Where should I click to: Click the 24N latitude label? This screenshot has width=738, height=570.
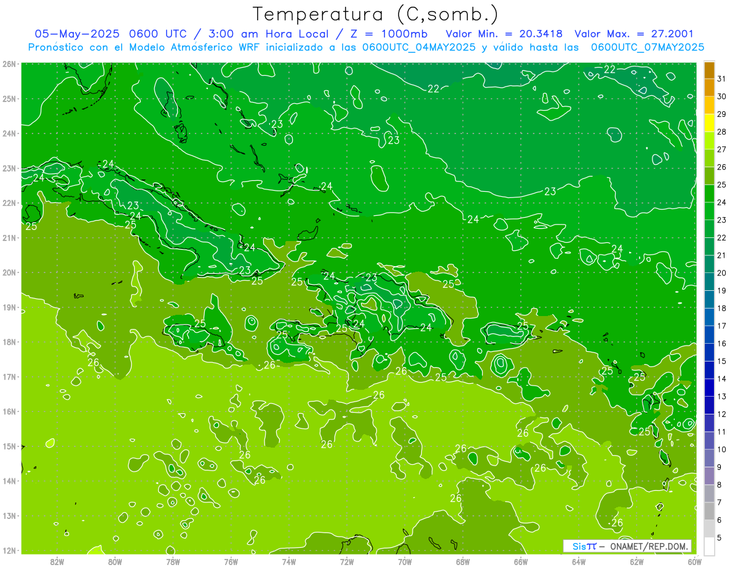(x=9, y=133)
